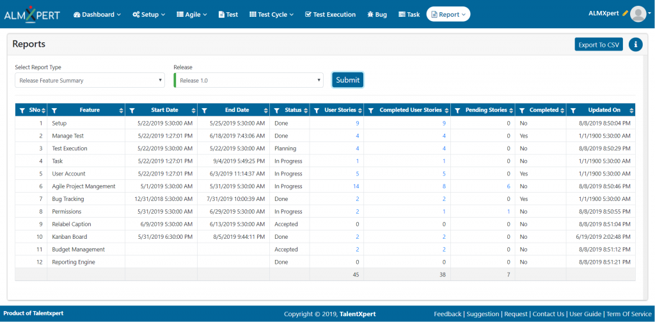Image resolution: width=655 pixels, height=322 pixels.
Task: Sort by the Pending Stories column arrows
Action: click(511, 110)
